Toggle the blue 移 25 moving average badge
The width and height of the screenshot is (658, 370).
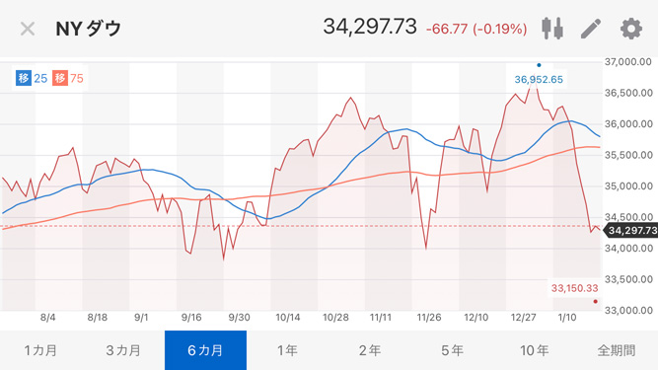[32, 79]
